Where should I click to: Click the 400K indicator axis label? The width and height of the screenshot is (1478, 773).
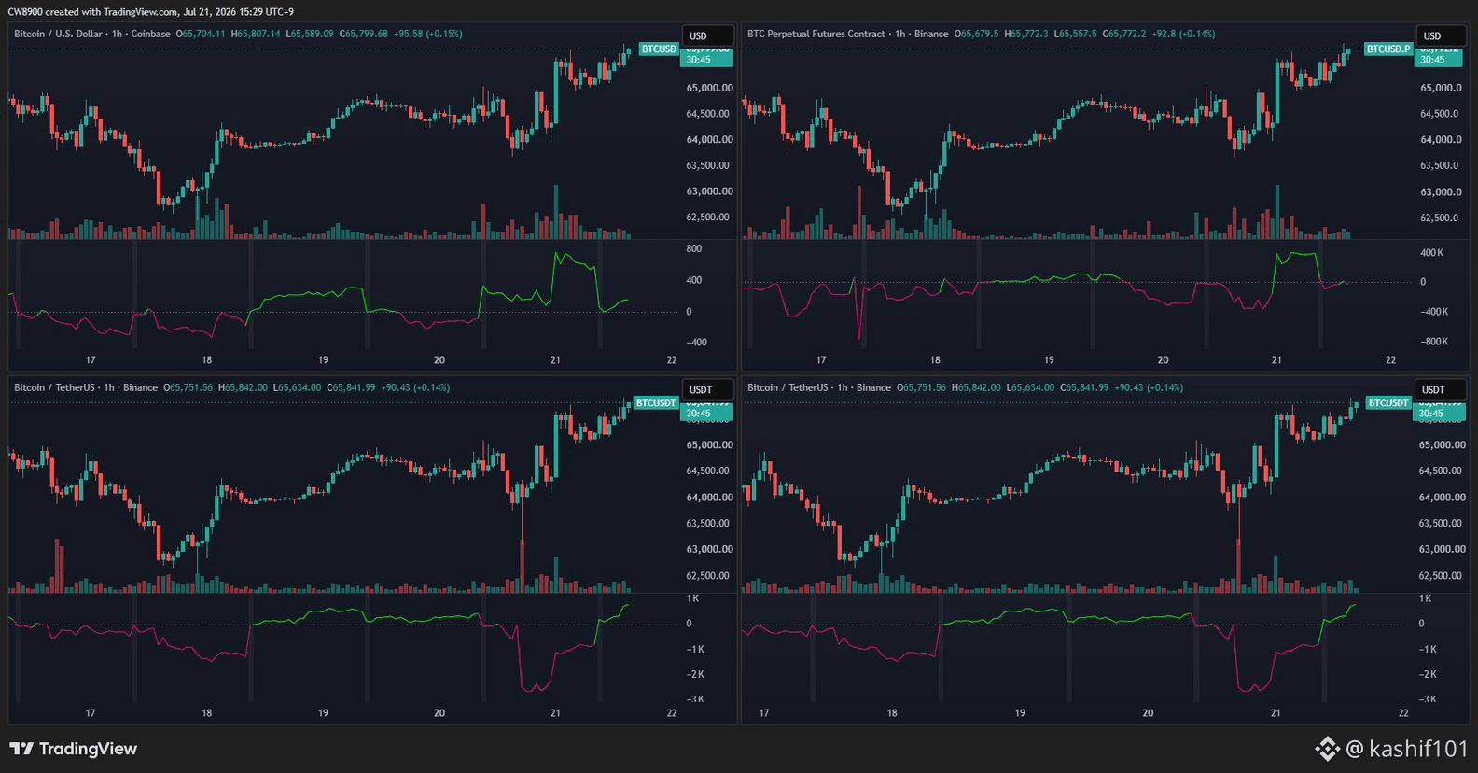tap(1432, 253)
